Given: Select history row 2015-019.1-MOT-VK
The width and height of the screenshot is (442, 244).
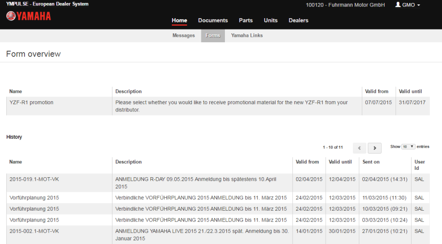Looking at the screenshot, I should (218, 183).
